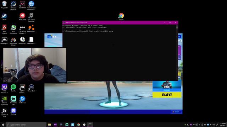The height and width of the screenshot is (127, 227).
Task: Select the Apex Legends desktop icon
Action: pyautogui.click(x=4, y=29)
